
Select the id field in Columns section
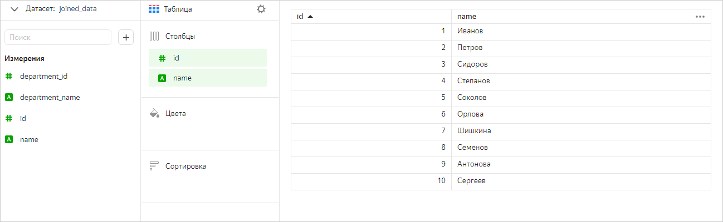pos(208,58)
